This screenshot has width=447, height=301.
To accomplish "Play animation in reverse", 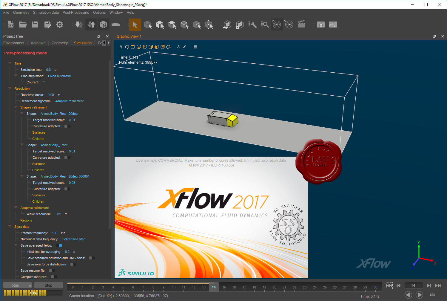I will (408, 295).
